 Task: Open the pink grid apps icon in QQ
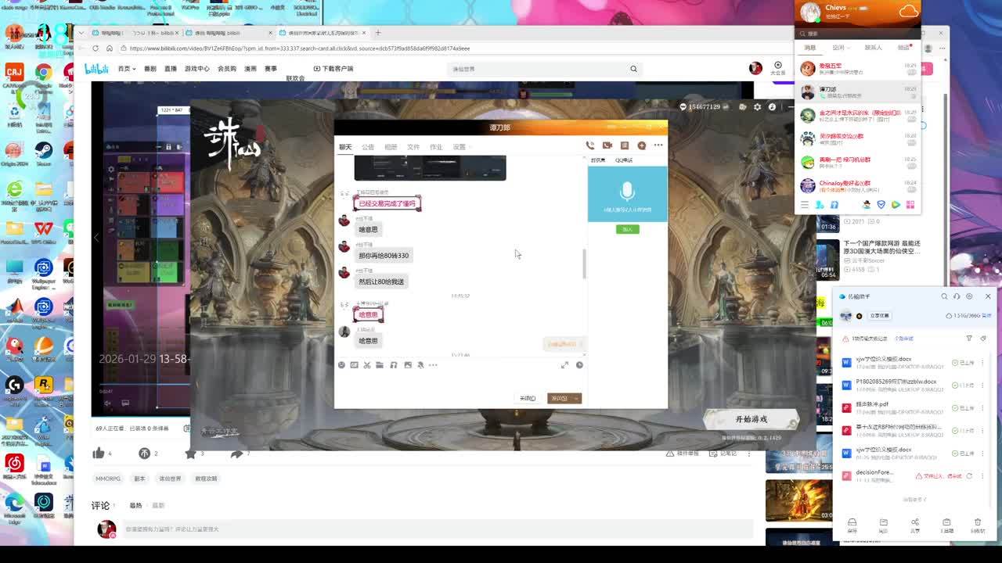click(910, 205)
